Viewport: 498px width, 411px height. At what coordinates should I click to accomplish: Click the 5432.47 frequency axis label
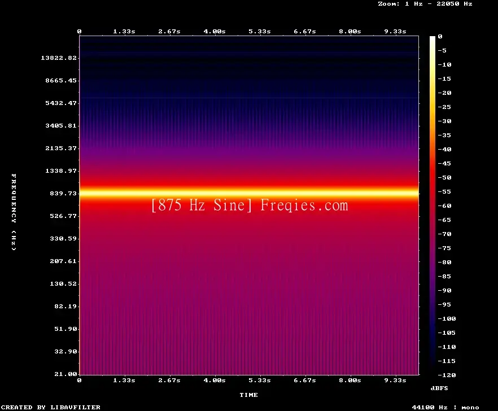61,103
